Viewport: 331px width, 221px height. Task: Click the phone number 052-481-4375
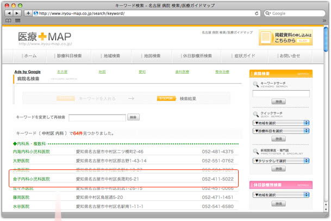coord(217,151)
